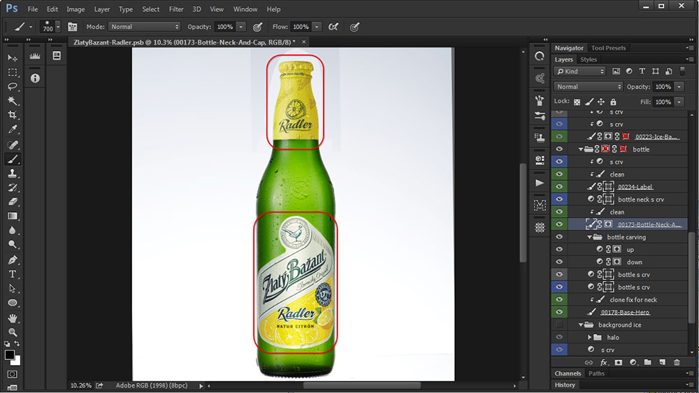The width and height of the screenshot is (699, 393).
Task: Show the background ice group
Action: pos(559,325)
